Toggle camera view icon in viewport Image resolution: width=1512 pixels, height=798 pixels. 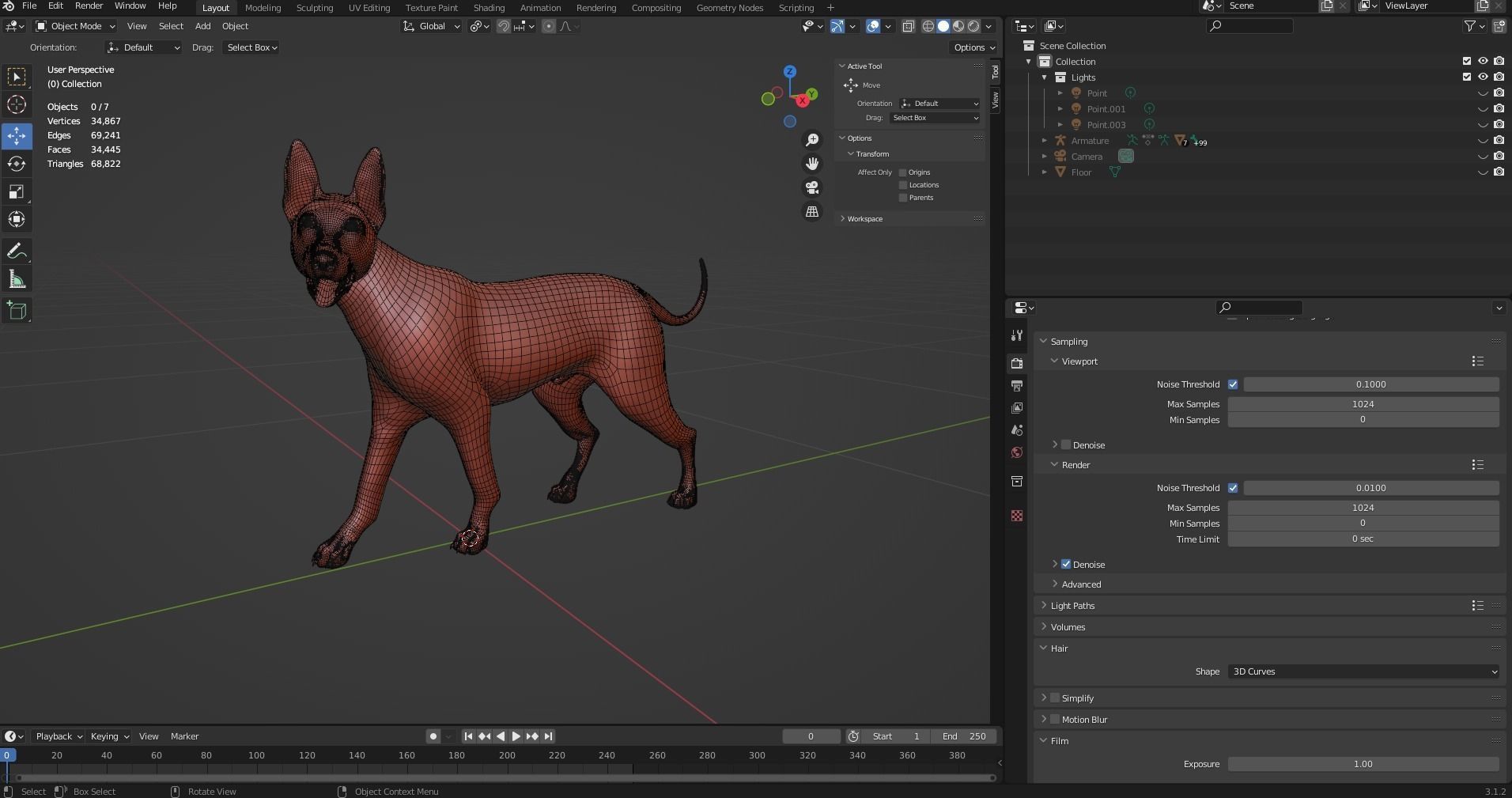[812, 187]
